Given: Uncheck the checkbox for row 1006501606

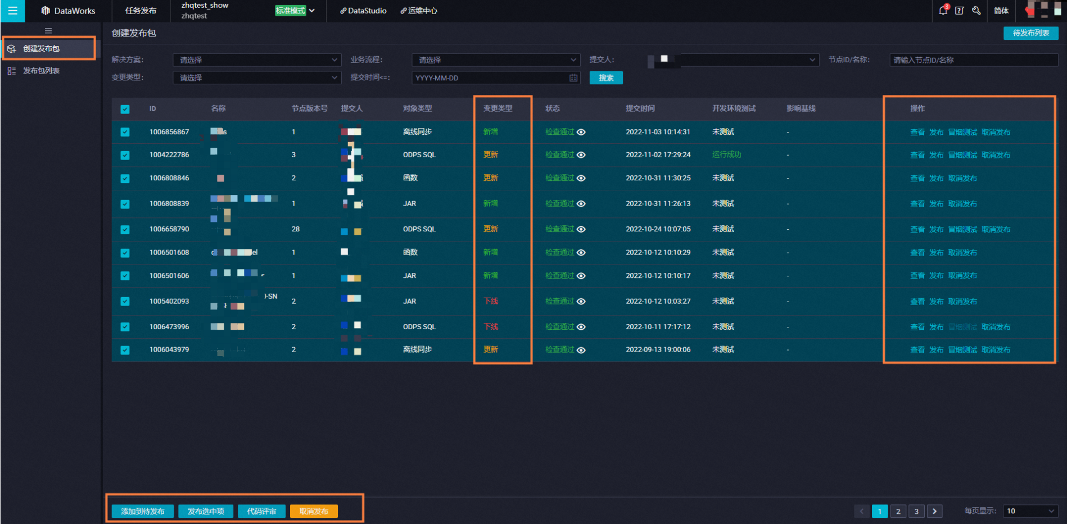Looking at the screenshot, I should point(125,276).
